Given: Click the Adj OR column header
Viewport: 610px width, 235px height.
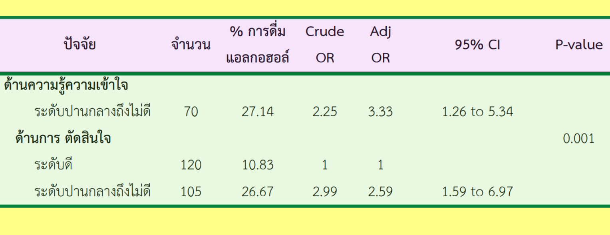Looking at the screenshot, I should 380,45.
